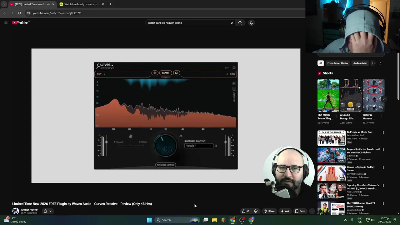Open 16 People vs Movie Quiz video

click(x=332, y=138)
